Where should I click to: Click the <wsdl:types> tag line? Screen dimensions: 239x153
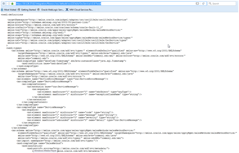pyautogui.click(x=14, y=48)
